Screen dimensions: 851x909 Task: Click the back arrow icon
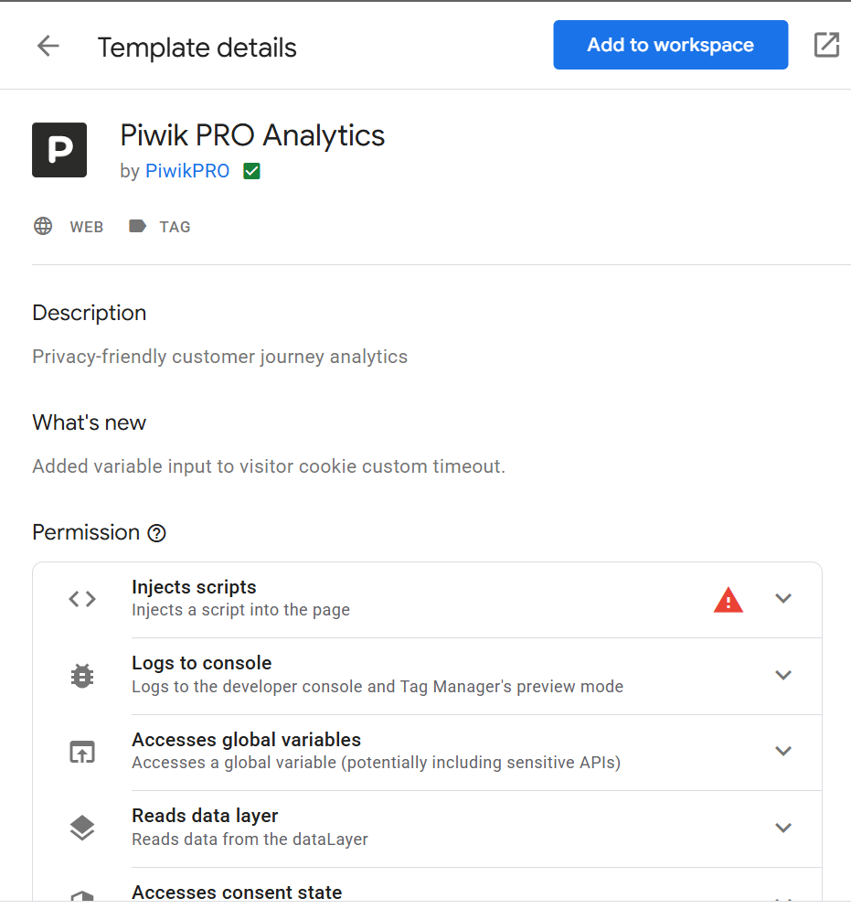(48, 46)
